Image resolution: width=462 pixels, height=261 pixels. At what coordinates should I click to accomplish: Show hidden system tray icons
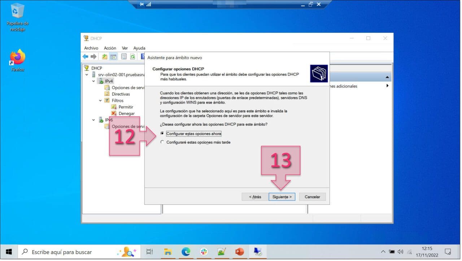pyautogui.click(x=383, y=252)
